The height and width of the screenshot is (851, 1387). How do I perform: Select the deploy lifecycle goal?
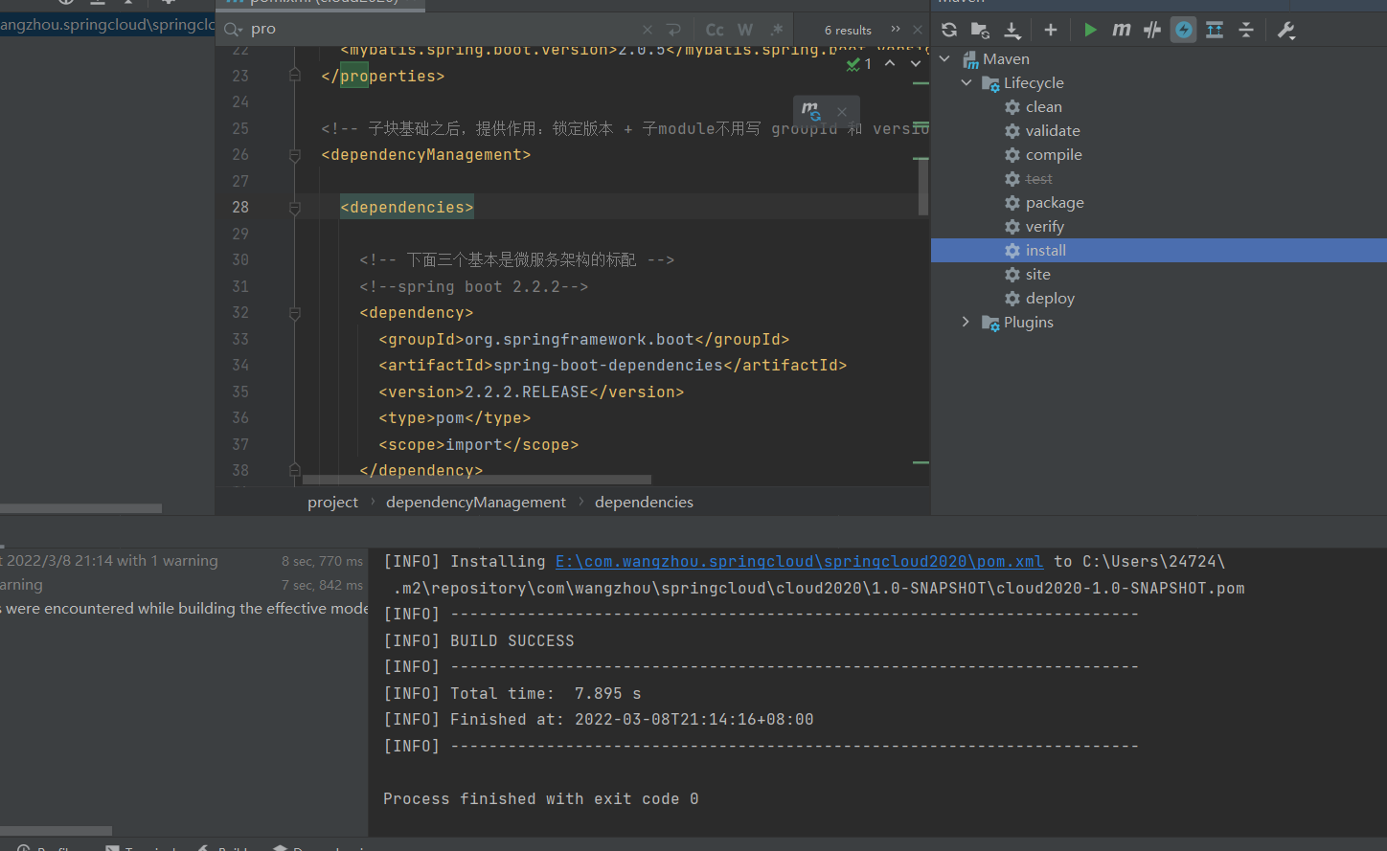[1050, 299]
